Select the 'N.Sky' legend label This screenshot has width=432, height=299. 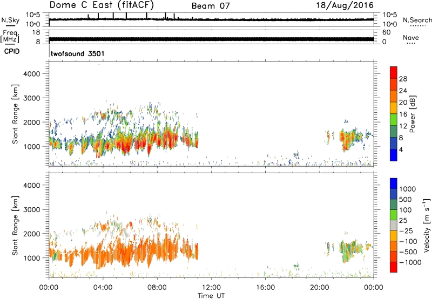[x=10, y=20]
